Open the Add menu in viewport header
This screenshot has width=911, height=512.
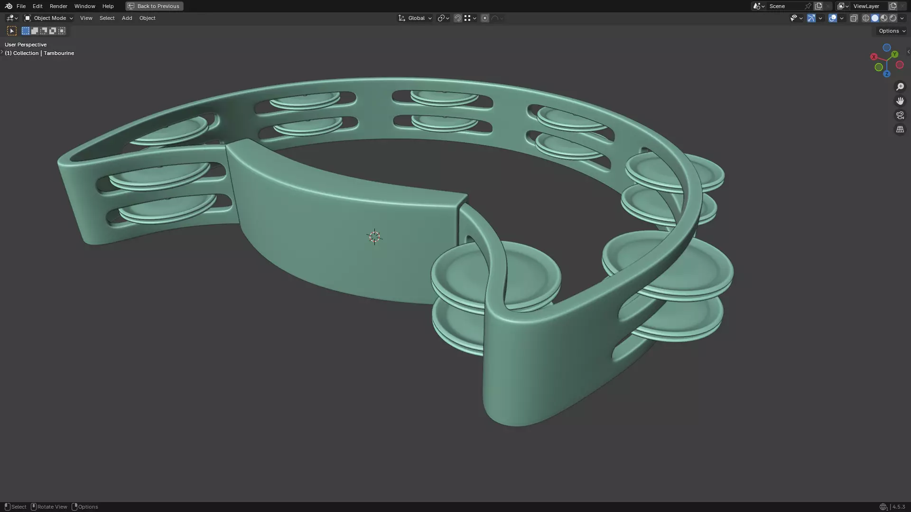pos(127,18)
